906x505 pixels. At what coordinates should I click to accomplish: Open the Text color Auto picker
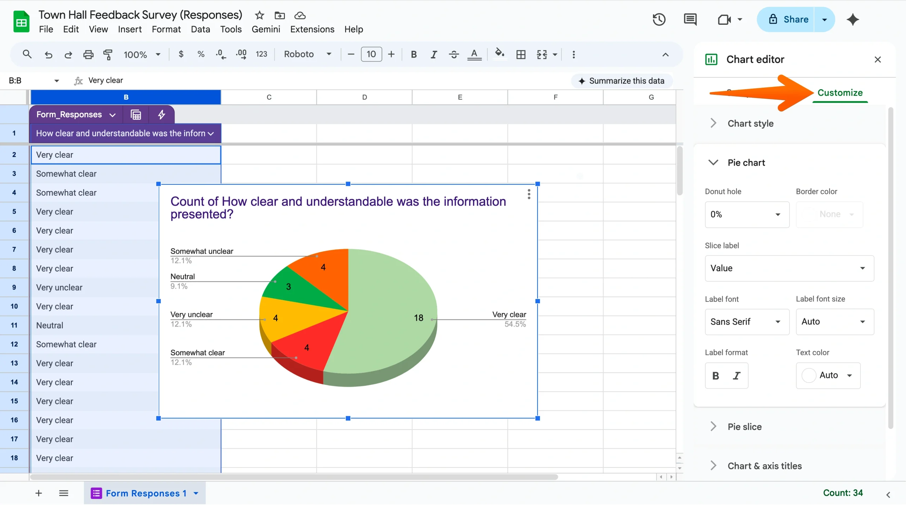click(828, 375)
